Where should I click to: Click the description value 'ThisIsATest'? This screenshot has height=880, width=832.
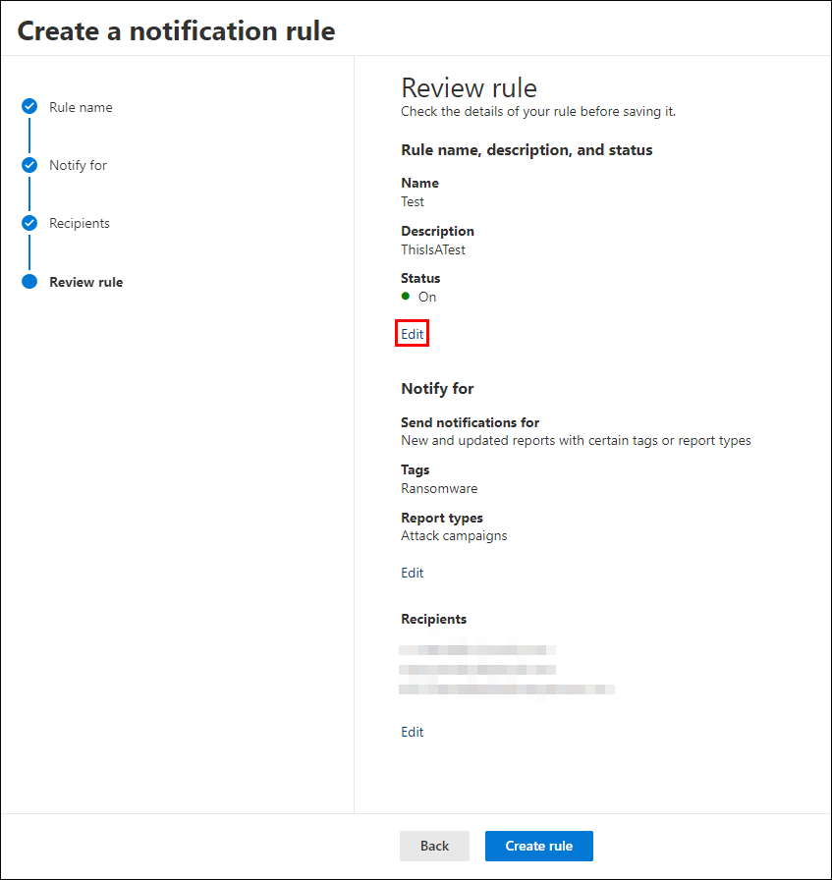pyautogui.click(x=433, y=249)
